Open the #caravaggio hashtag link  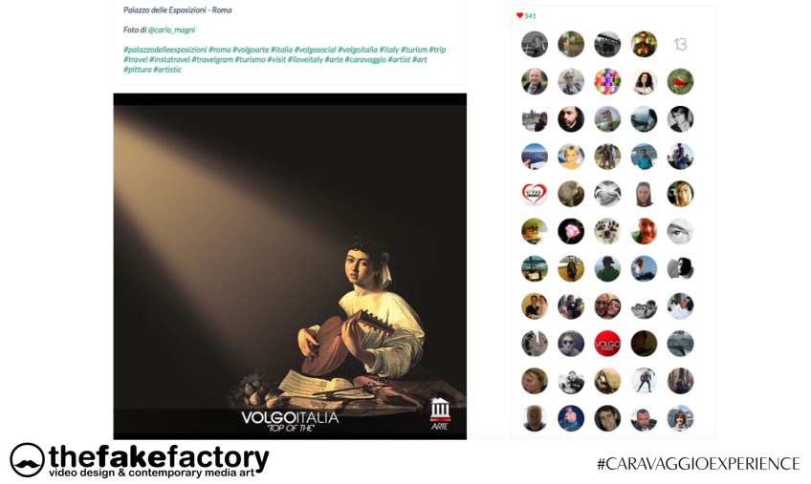pyautogui.click(x=365, y=59)
